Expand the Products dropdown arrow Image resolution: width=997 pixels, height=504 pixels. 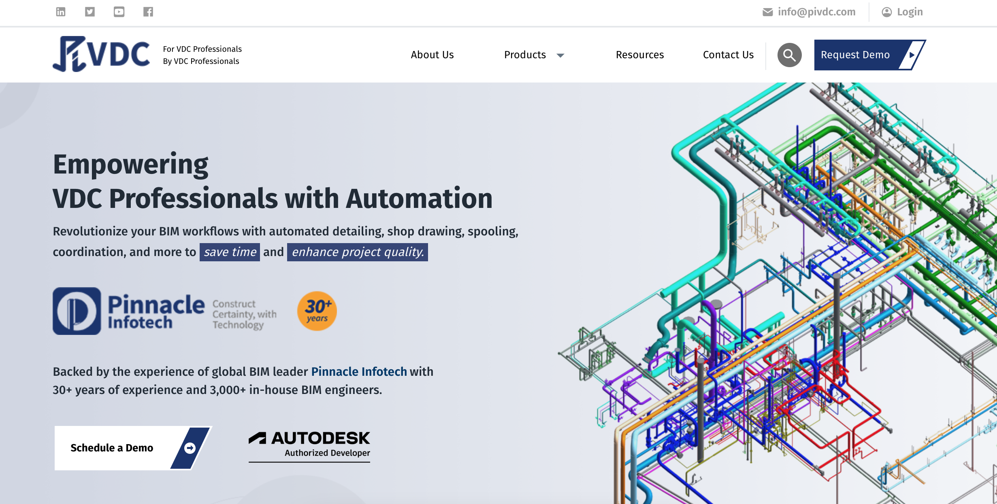coord(560,55)
